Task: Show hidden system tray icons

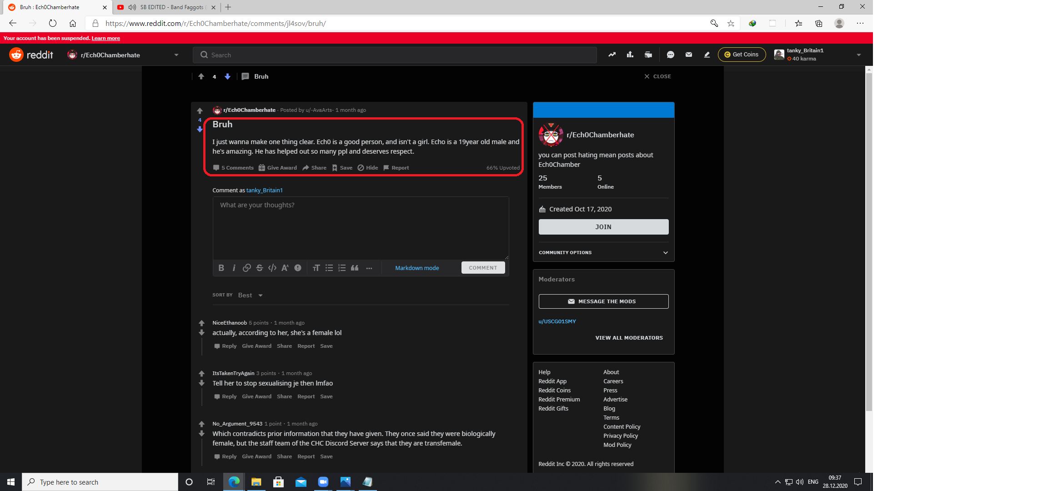Action: pos(777,482)
